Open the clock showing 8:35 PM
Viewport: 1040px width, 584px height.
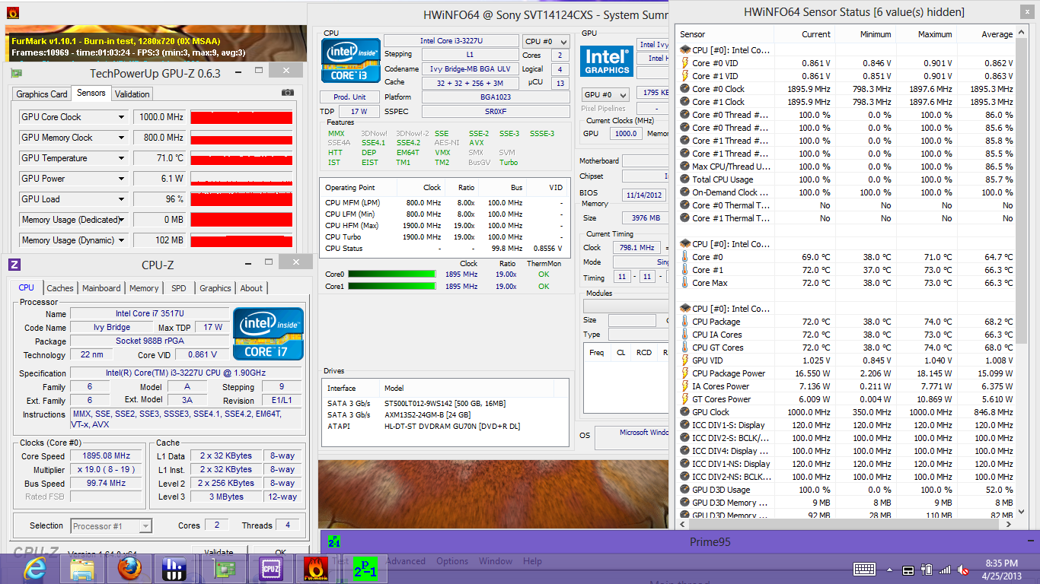(1002, 563)
